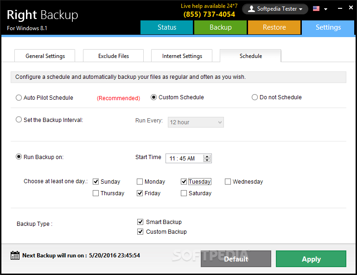Screen dimensions: 357x275
Task: Open the Status tab
Action: click(x=166, y=27)
